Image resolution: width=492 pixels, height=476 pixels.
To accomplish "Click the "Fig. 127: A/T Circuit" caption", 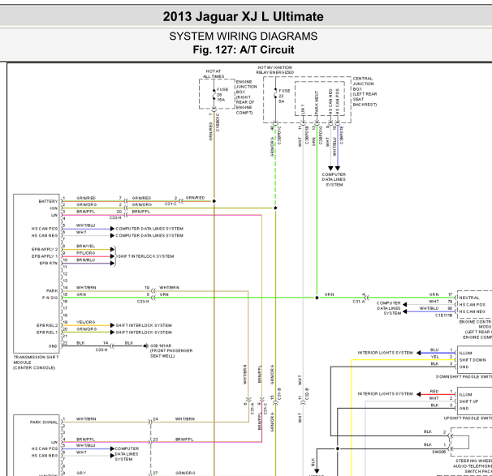I will click(244, 49).
